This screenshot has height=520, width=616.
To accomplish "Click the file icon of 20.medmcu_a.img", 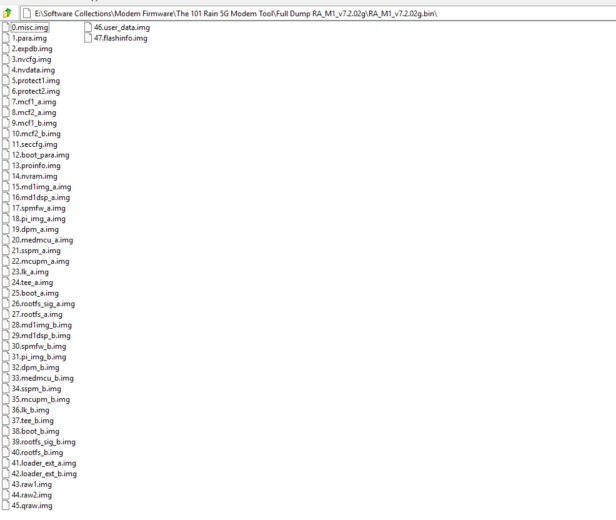I will click(x=6, y=239).
